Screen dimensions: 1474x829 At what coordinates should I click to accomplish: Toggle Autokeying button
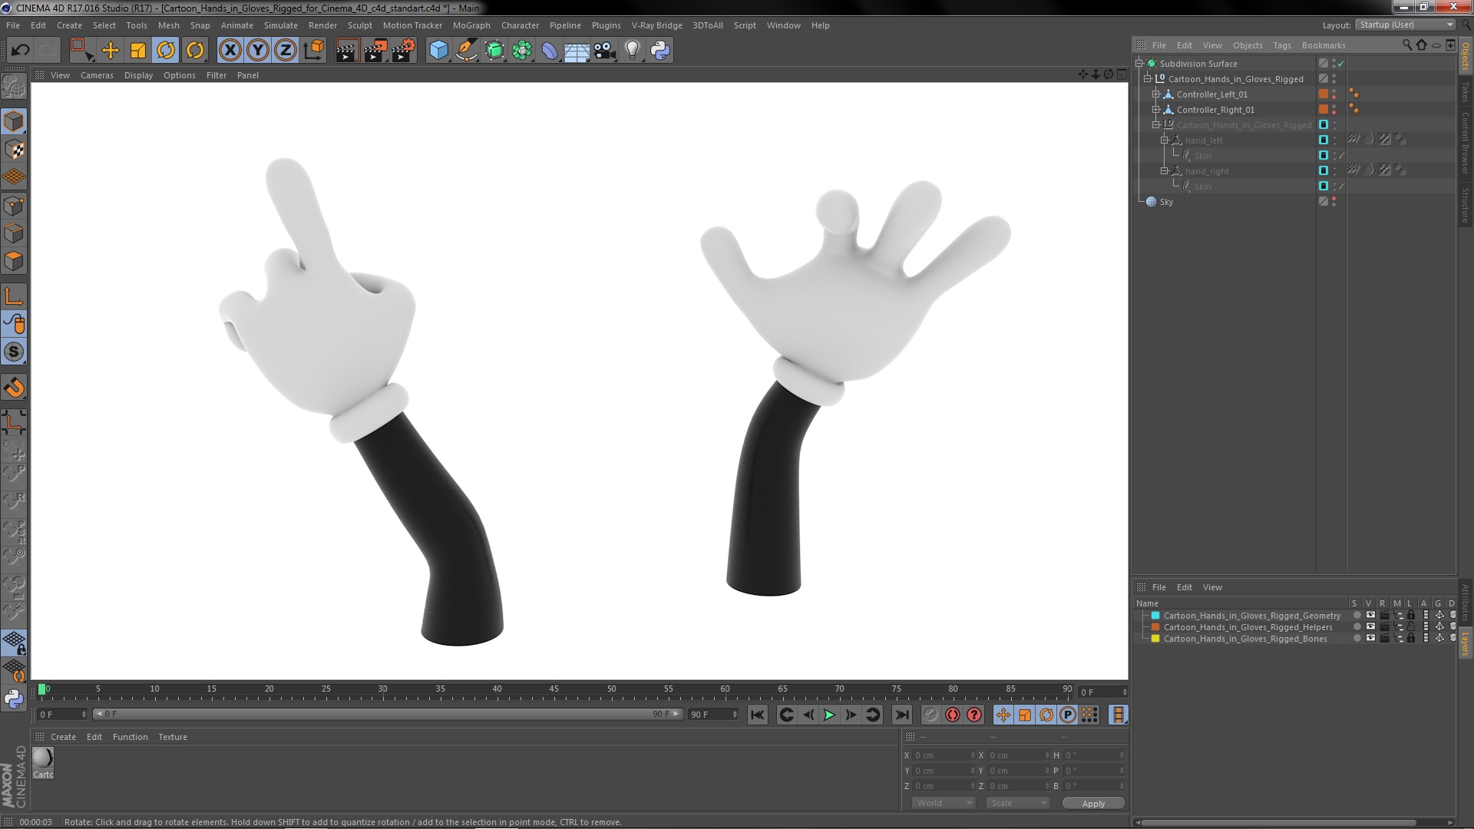(953, 715)
